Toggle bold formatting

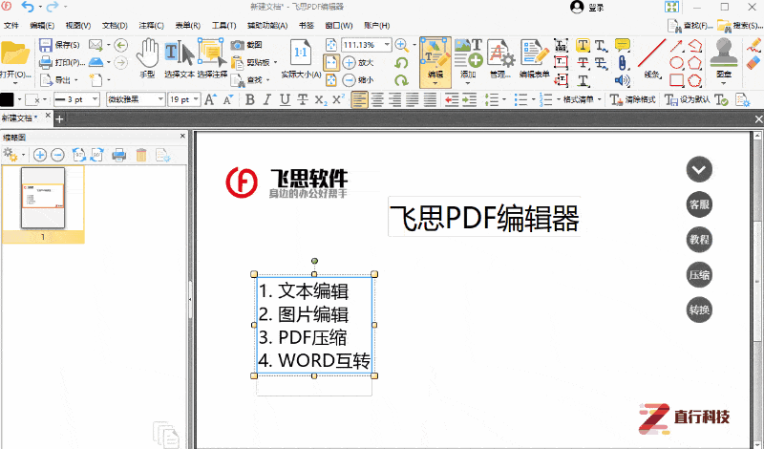click(x=250, y=100)
